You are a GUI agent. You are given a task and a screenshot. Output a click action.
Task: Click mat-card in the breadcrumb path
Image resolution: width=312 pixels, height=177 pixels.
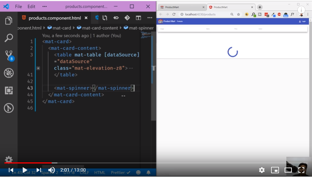(61, 28)
